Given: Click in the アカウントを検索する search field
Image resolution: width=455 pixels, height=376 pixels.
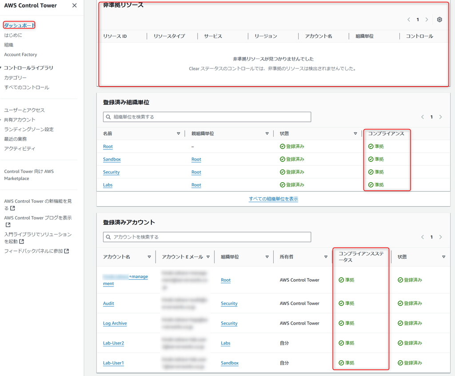Looking at the screenshot, I should pyautogui.click(x=207, y=237).
